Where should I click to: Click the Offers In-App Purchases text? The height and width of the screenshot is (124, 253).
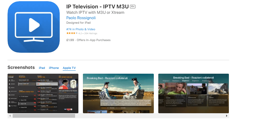click(93, 40)
